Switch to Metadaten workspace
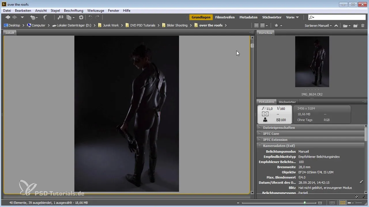369x207 pixels. tap(248, 17)
